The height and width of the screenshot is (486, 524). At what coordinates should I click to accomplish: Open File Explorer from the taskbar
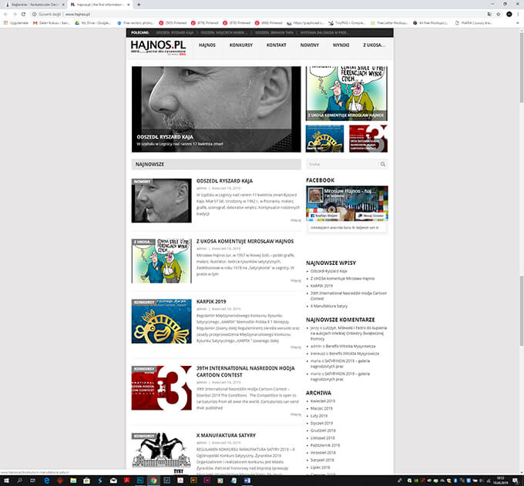click(73, 481)
